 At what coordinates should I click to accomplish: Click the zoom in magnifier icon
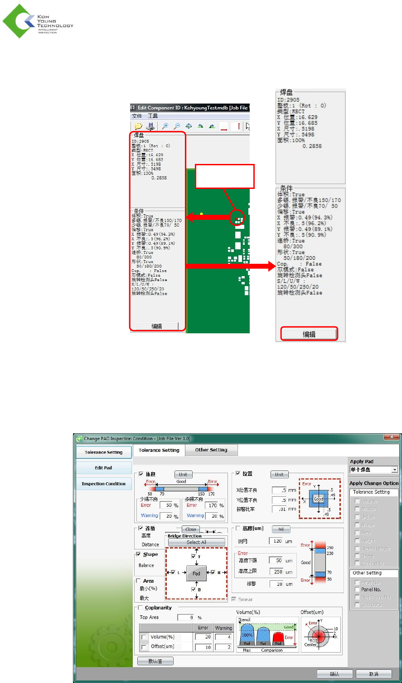tap(165, 127)
